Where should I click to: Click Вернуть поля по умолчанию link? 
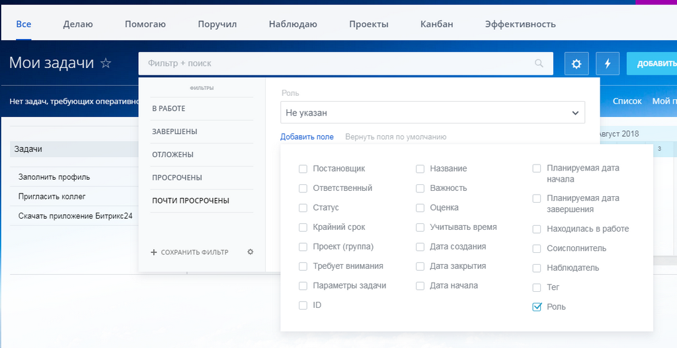click(395, 137)
